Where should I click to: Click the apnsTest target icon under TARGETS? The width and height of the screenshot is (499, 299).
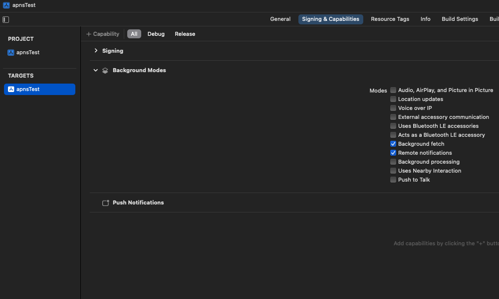(11, 89)
